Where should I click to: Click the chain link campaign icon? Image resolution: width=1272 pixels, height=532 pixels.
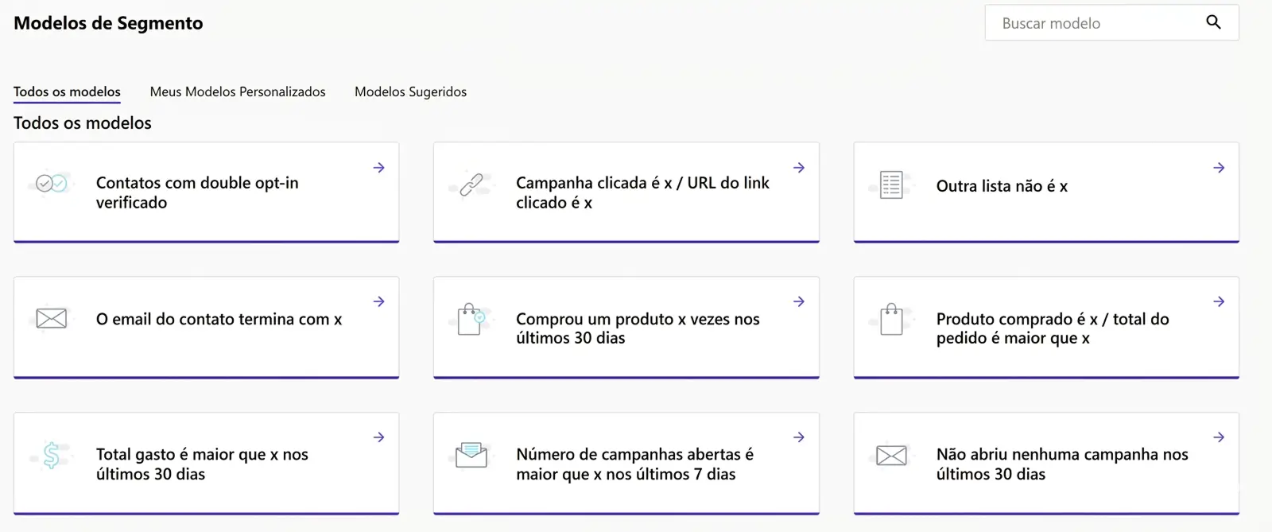471,184
